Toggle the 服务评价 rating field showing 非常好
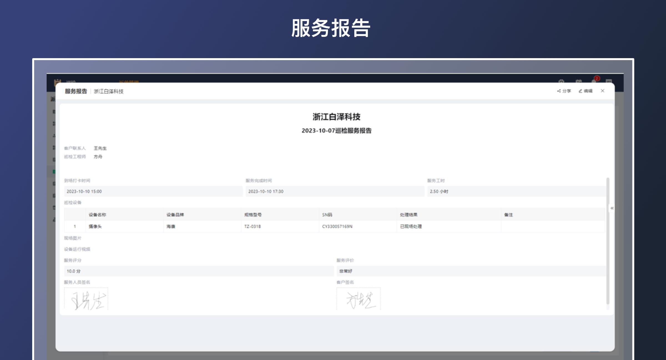Viewport: 666px width, 360px height. pos(472,271)
